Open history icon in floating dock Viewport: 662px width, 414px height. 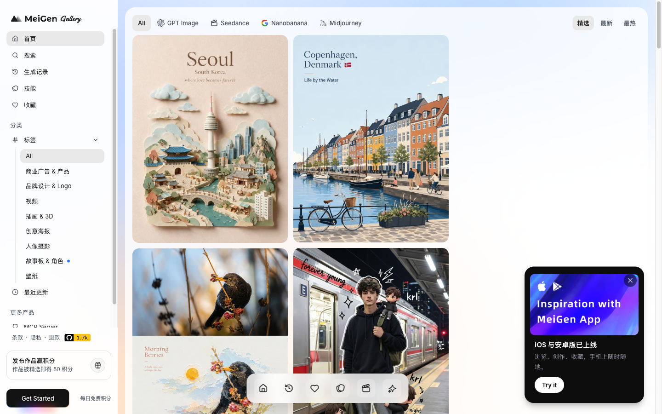point(289,388)
